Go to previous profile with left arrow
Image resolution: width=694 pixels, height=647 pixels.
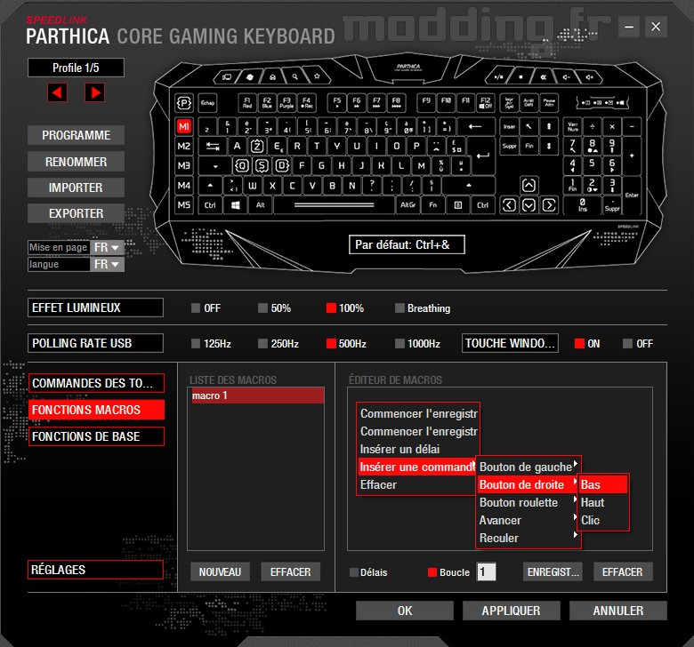click(x=57, y=92)
